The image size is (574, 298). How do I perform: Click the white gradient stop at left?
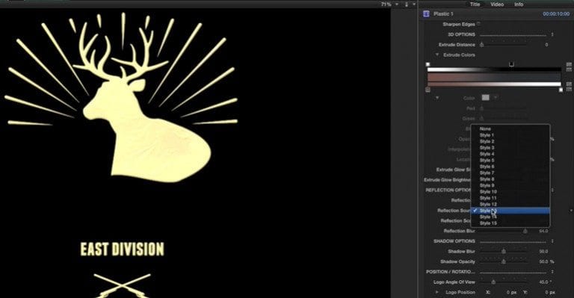[428, 64]
